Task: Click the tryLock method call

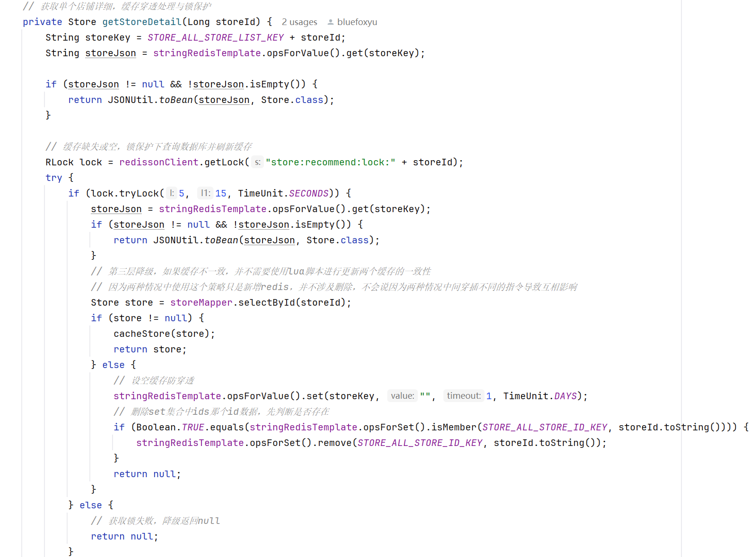Action: [139, 193]
